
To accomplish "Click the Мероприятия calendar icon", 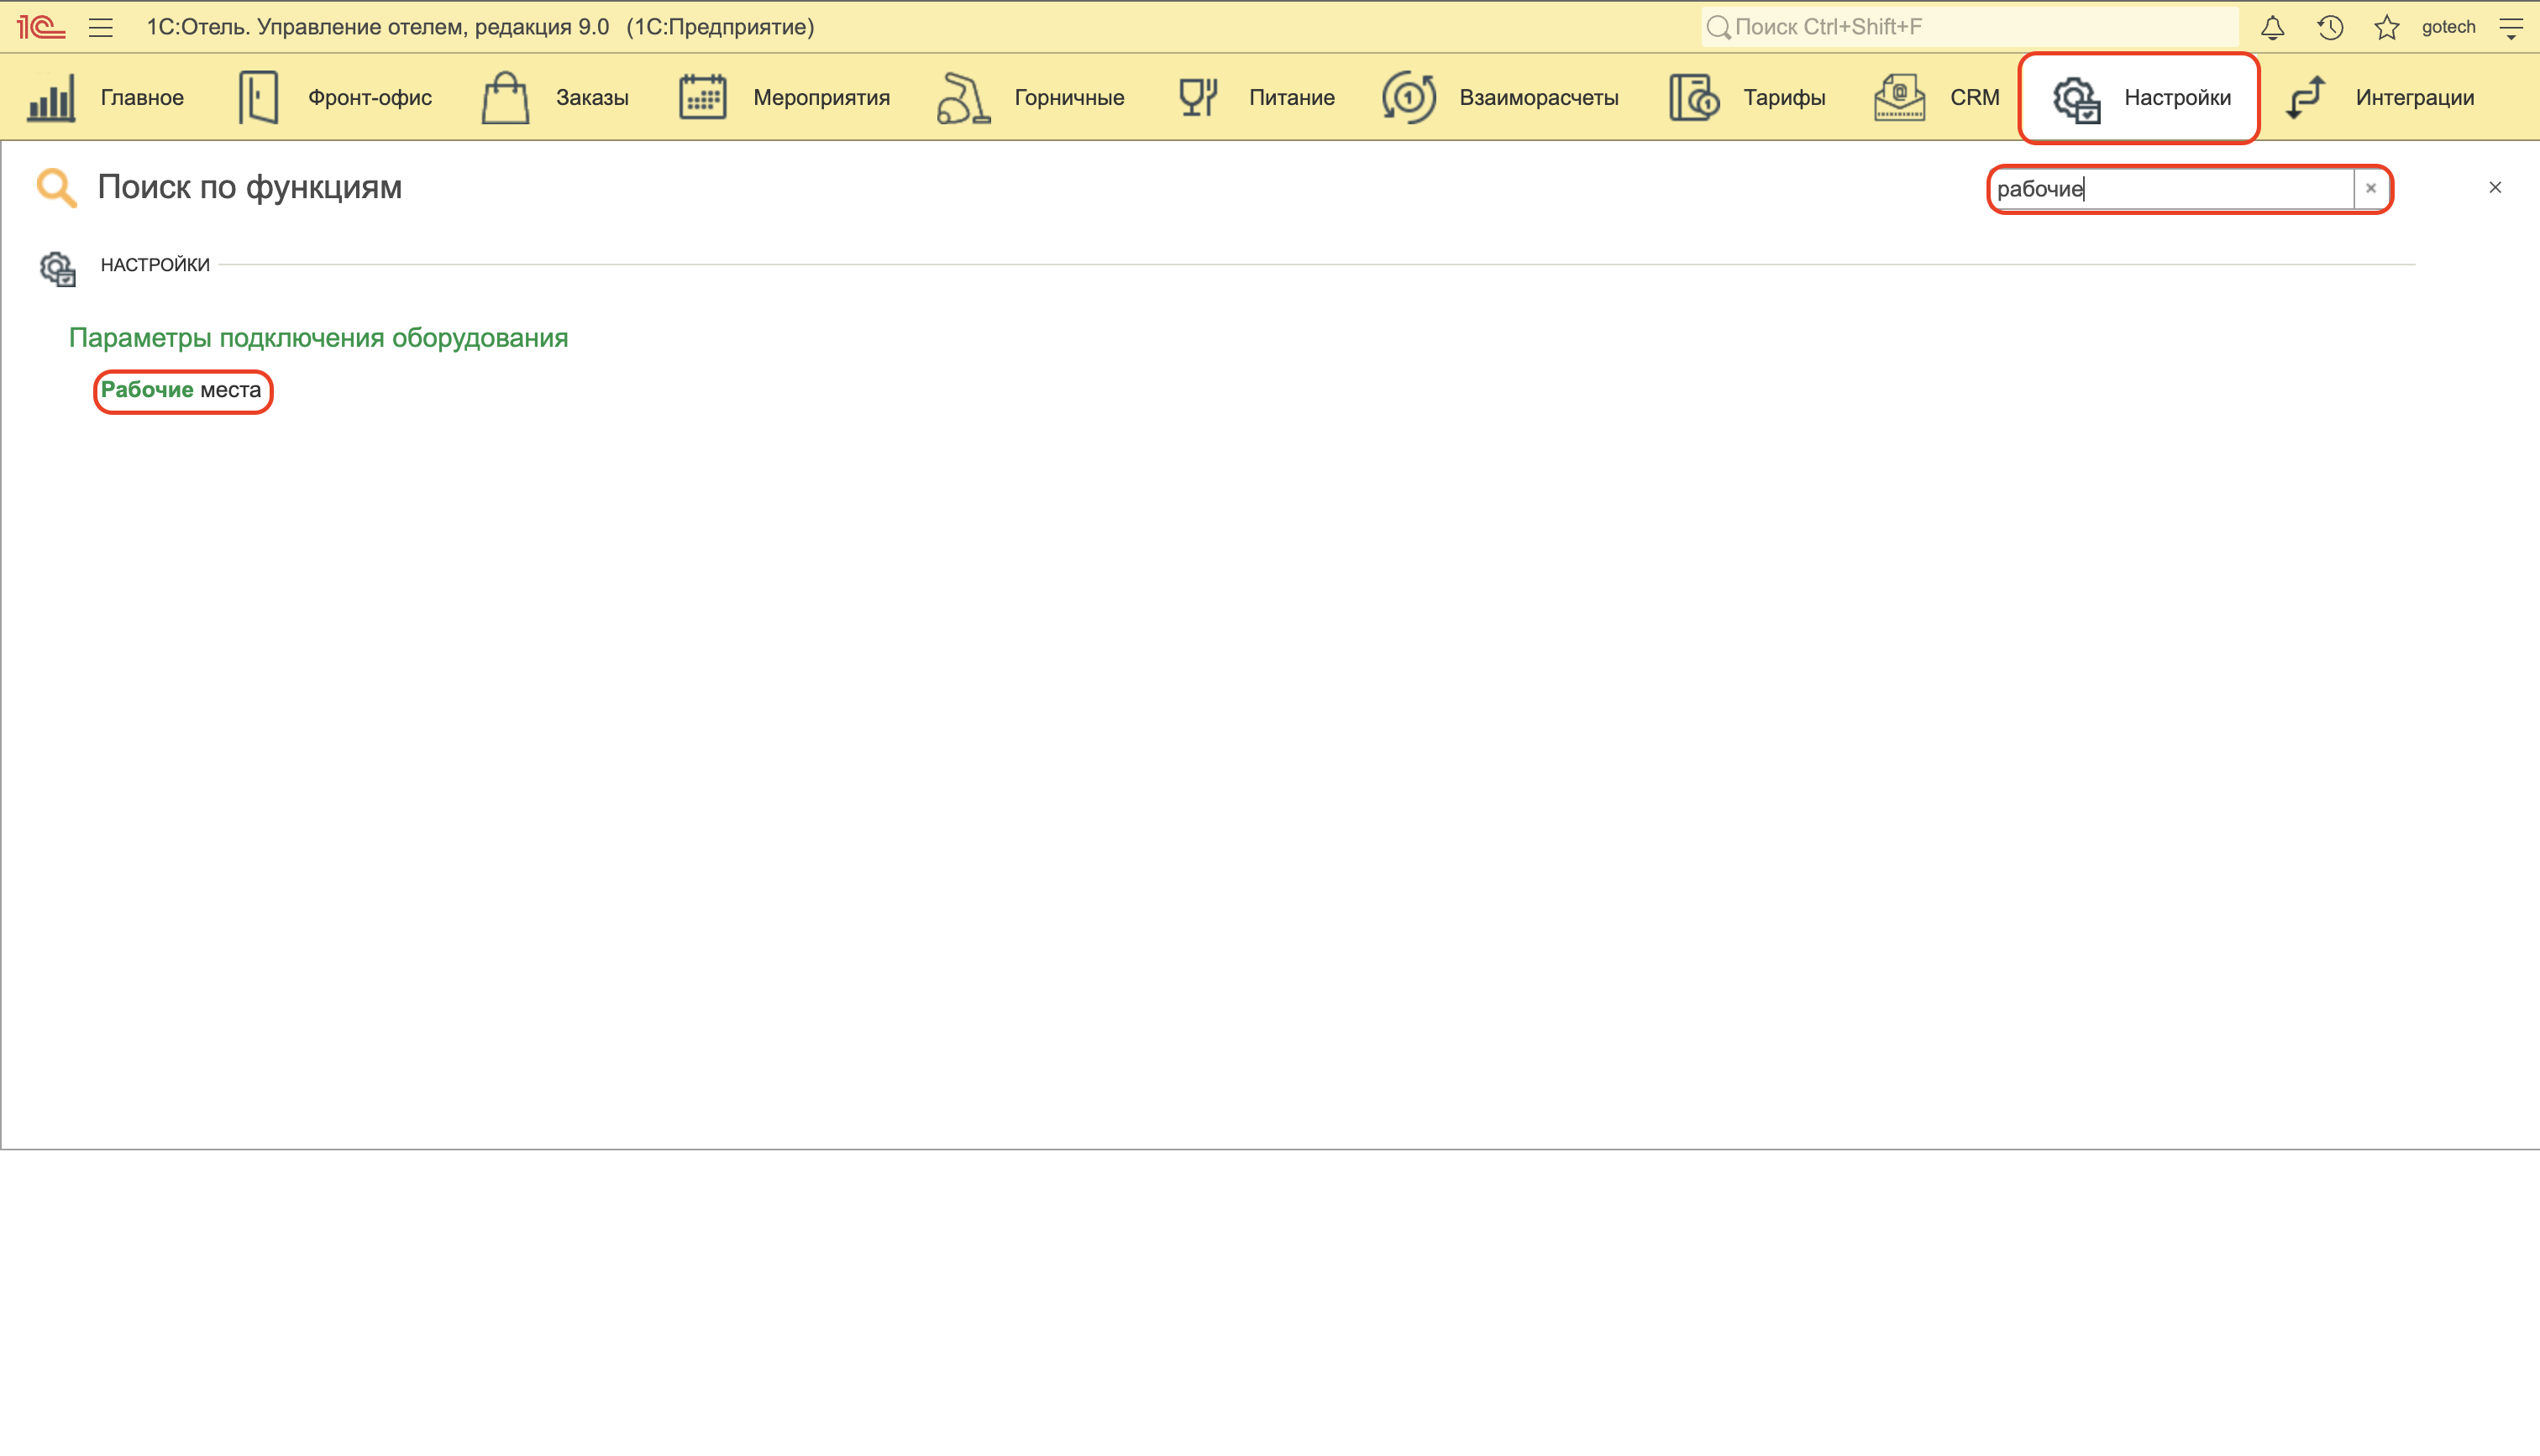I will point(703,98).
